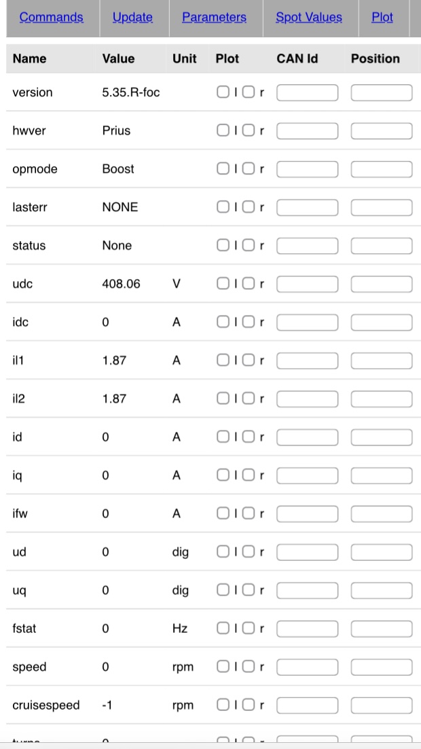Check right plot checkbox for il1
This screenshot has width=421, height=749.
click(x=249, y=361)
